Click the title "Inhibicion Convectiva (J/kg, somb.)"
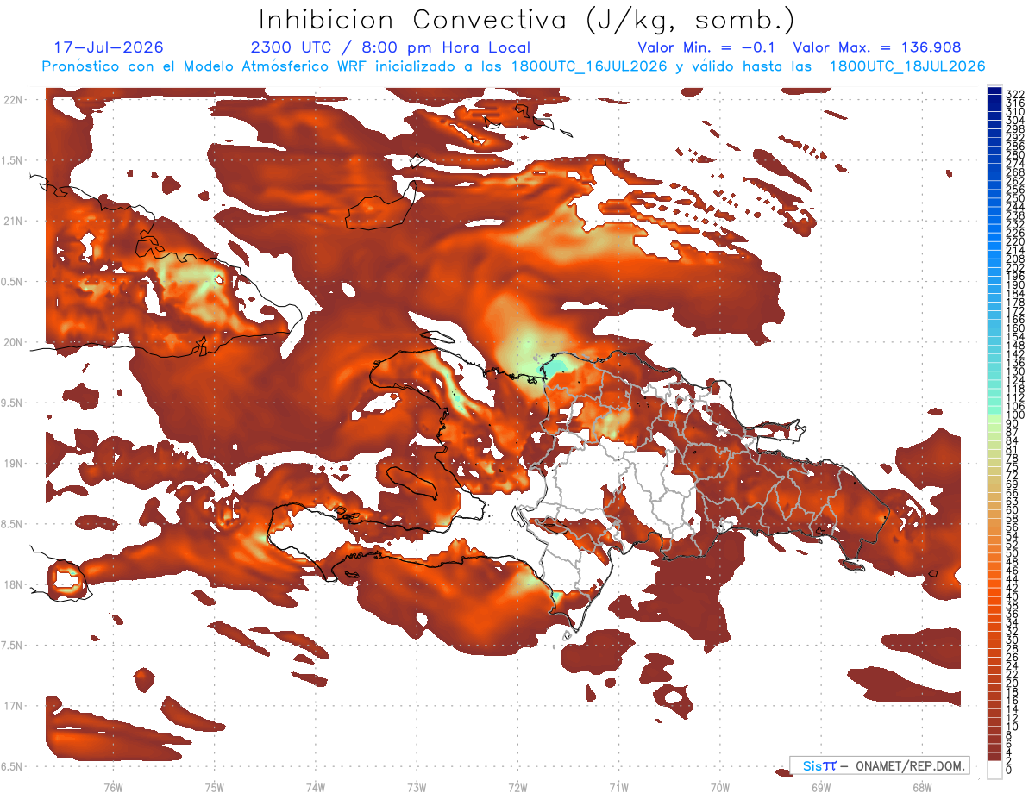This screenshot has height=799, width=1035. pos(527,21)
